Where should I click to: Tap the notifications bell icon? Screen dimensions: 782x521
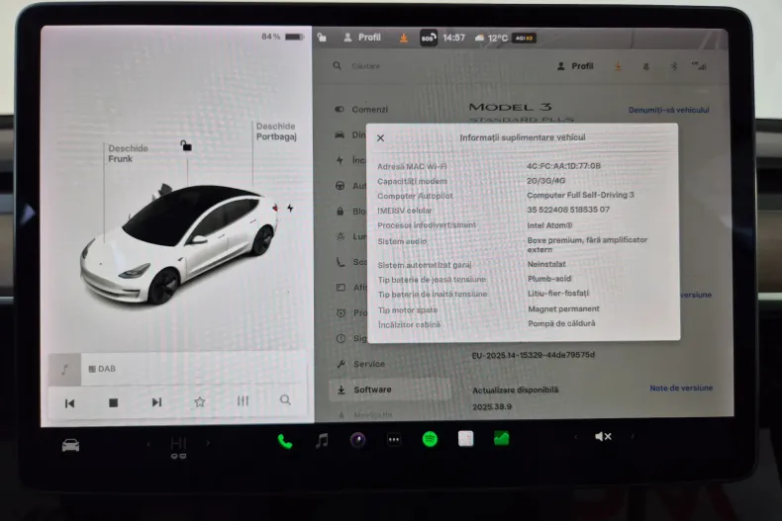coord(646,66)
